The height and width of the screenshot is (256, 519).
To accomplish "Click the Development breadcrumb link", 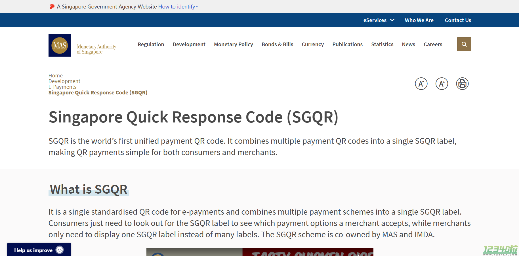I will tap(64, 81).
